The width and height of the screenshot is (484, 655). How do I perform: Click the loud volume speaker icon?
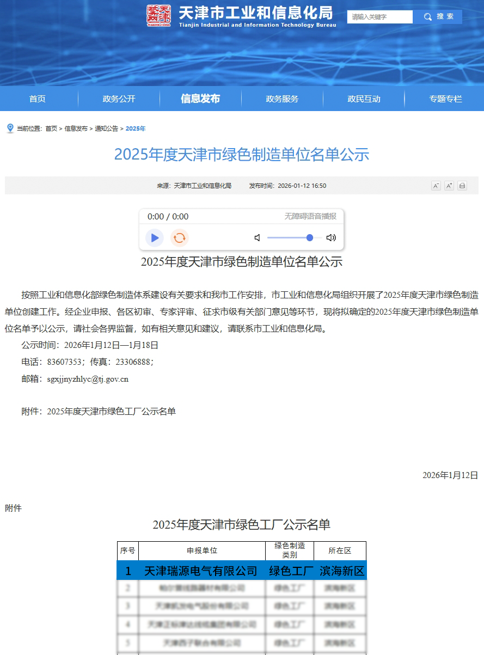coord(331,238)
